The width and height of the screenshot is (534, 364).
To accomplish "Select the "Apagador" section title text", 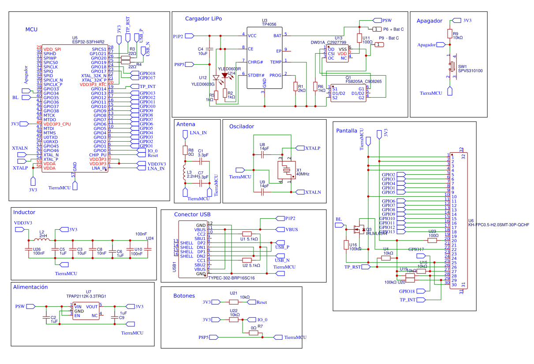I will (x=429, y=21).
